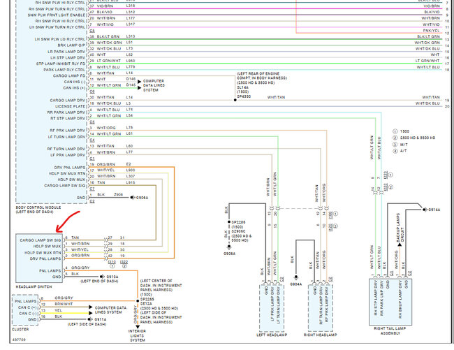
Task: Select the HEADLAMP SWITCH component label
Action: pyautogui.click(x=34, y=286)
